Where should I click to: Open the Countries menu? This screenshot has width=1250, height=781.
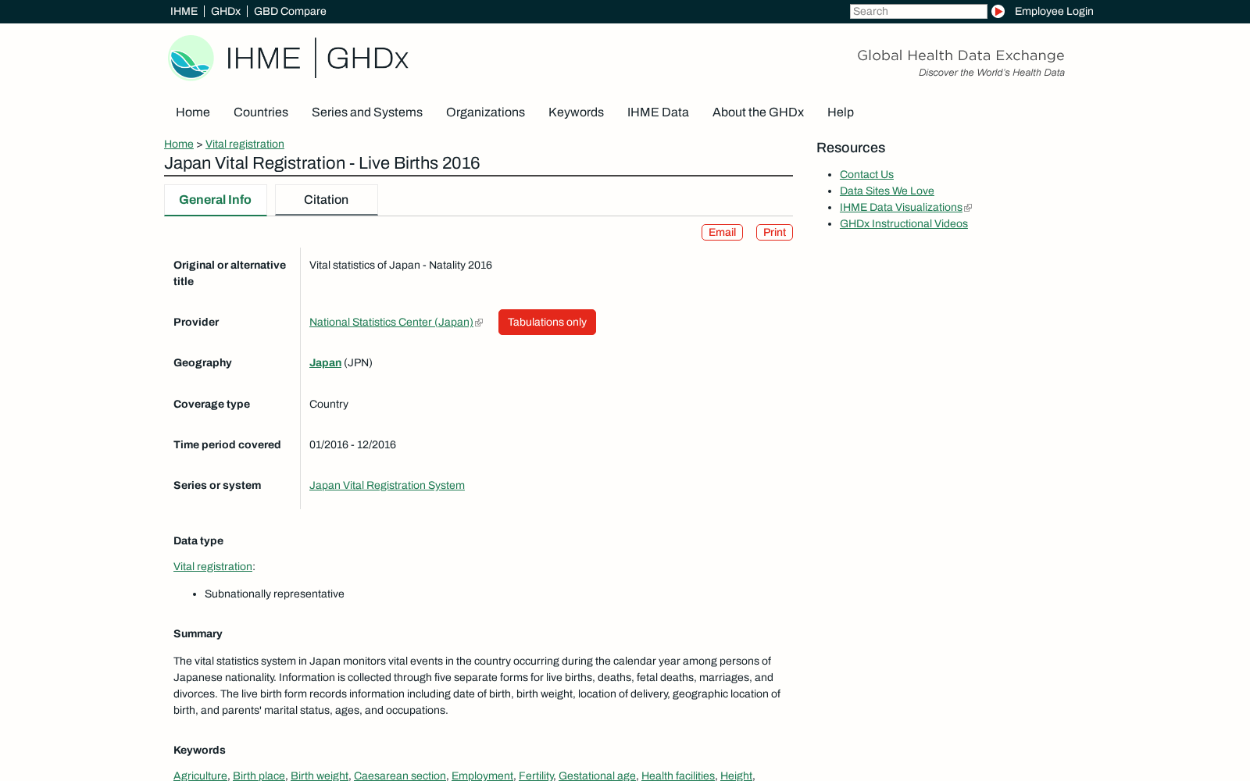coord(261,112)
